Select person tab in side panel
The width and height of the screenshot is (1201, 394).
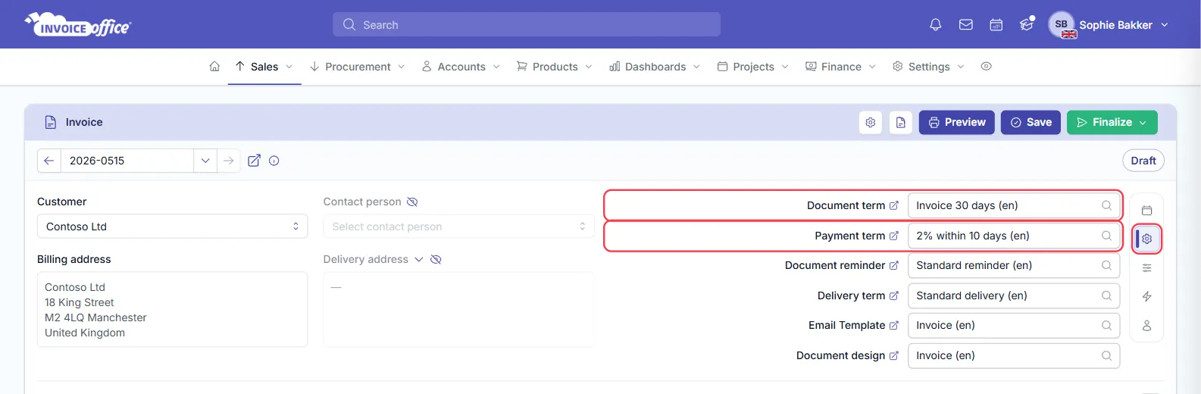1146,325
